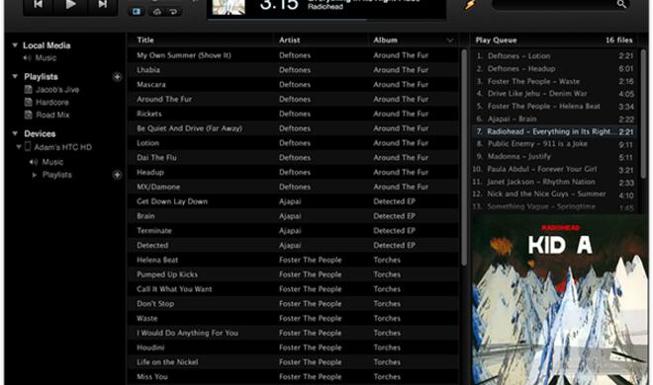Click the Play button
The width and height of the screenshot is (653, 385).
[x=70, y=5]
